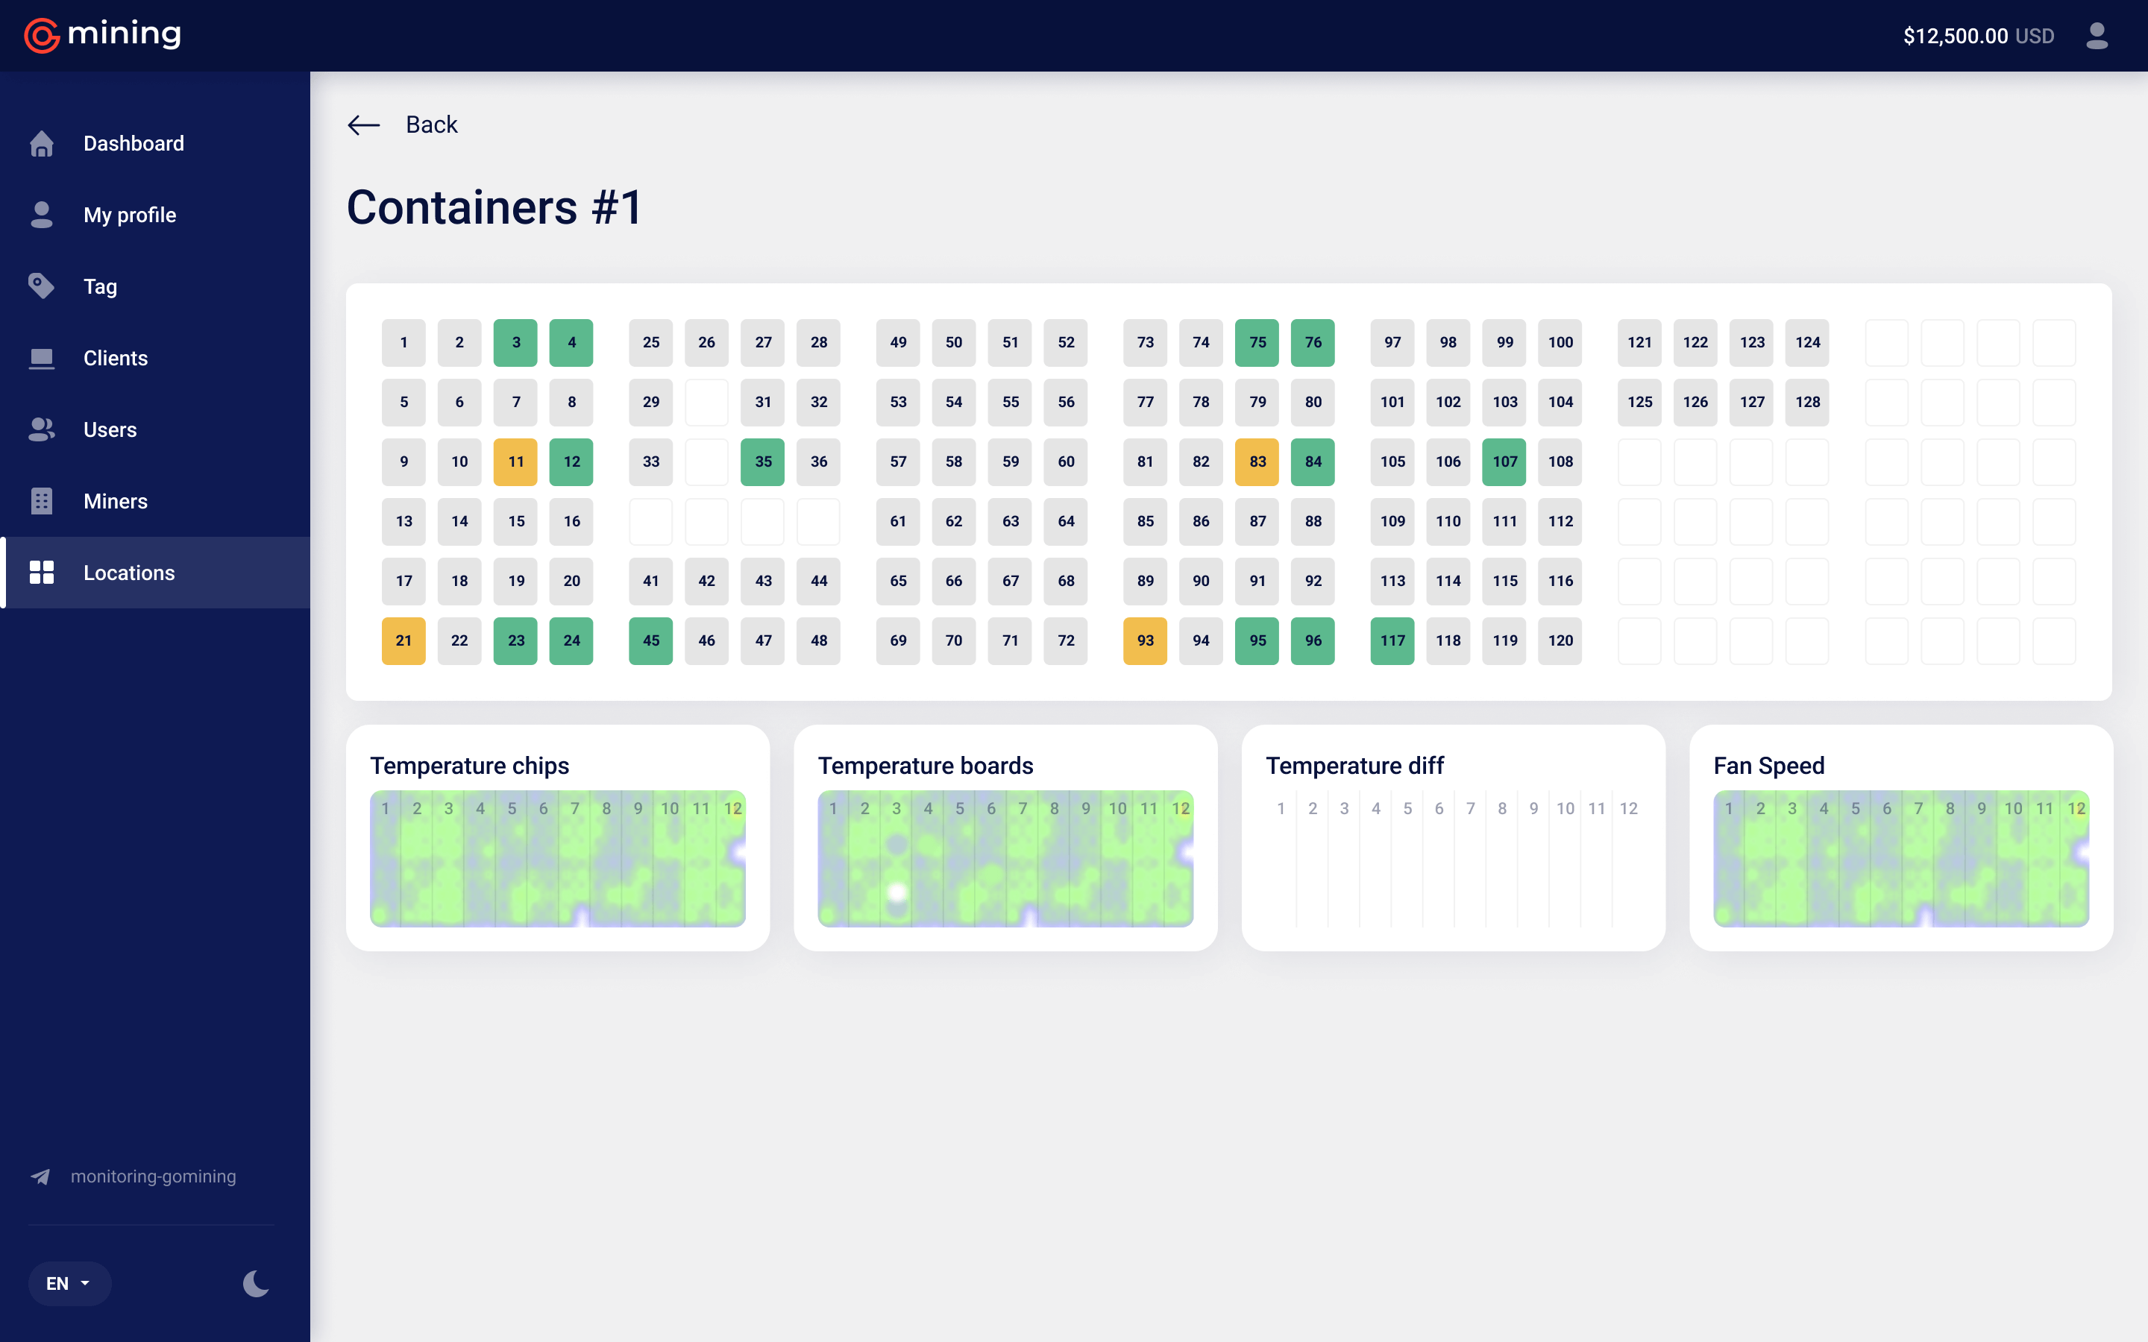Select green miner slot 23

515,641
